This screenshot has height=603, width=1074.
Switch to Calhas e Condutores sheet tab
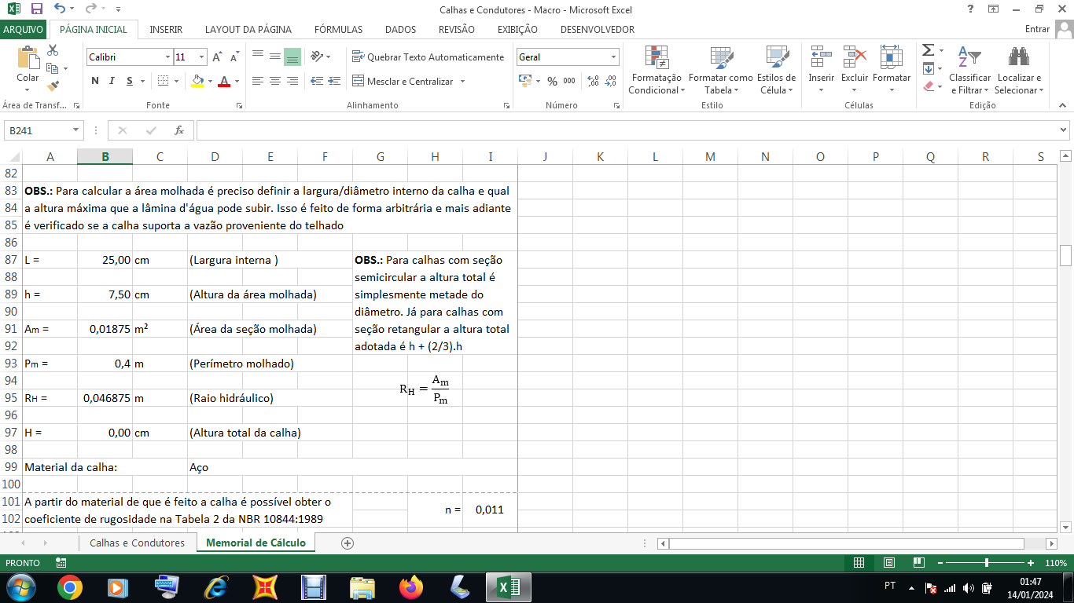(x=137, y=543)
